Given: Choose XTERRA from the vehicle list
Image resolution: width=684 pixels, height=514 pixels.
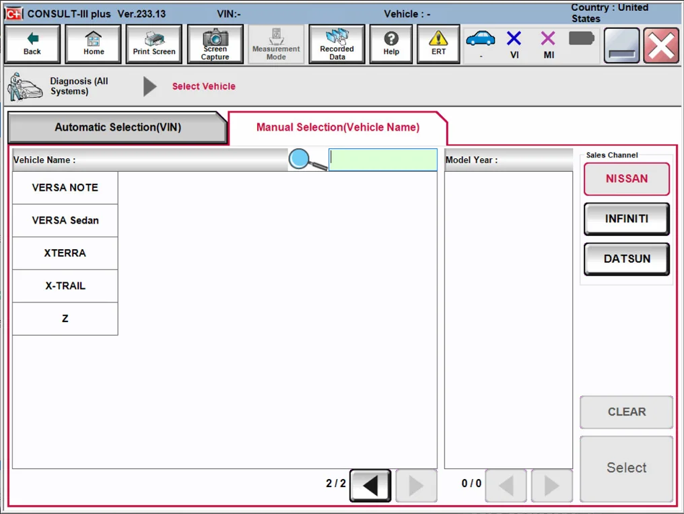Looking at the screenshot, I should [65, 253].
